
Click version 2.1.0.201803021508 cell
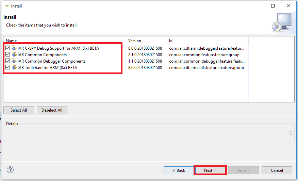[145, 54]
